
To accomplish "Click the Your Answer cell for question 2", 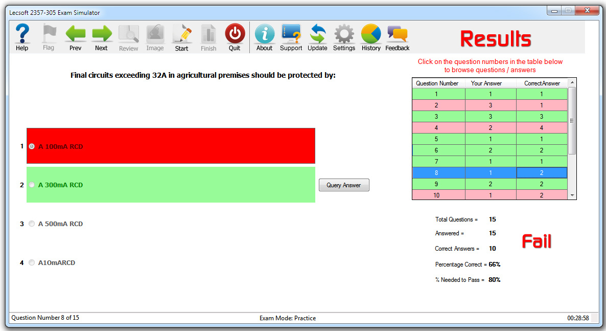I will 491,105.
